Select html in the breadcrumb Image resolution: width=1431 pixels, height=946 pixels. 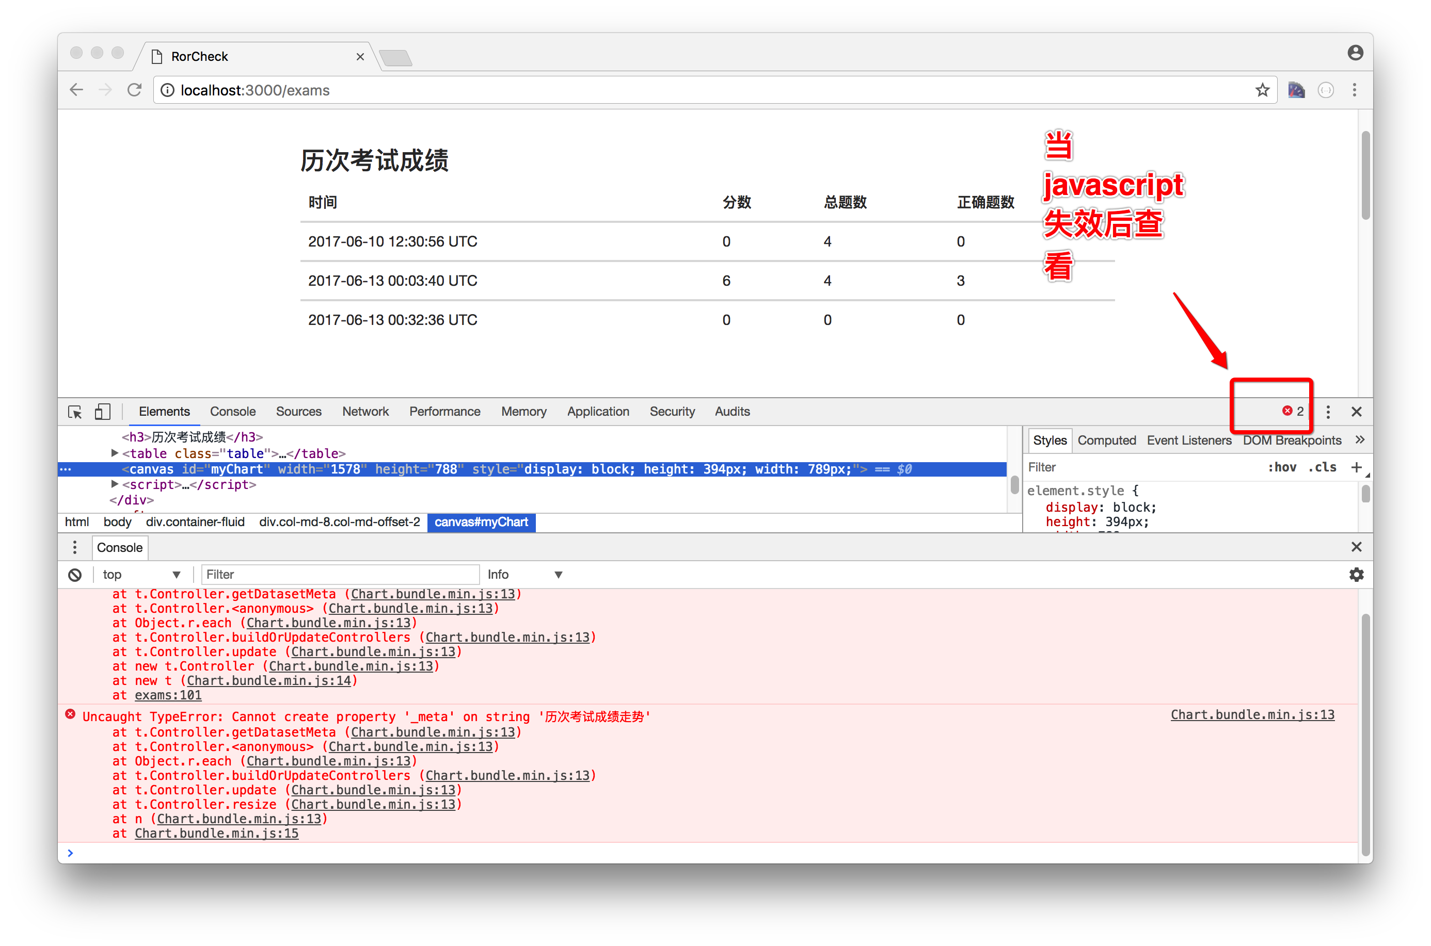coord(77,522)
